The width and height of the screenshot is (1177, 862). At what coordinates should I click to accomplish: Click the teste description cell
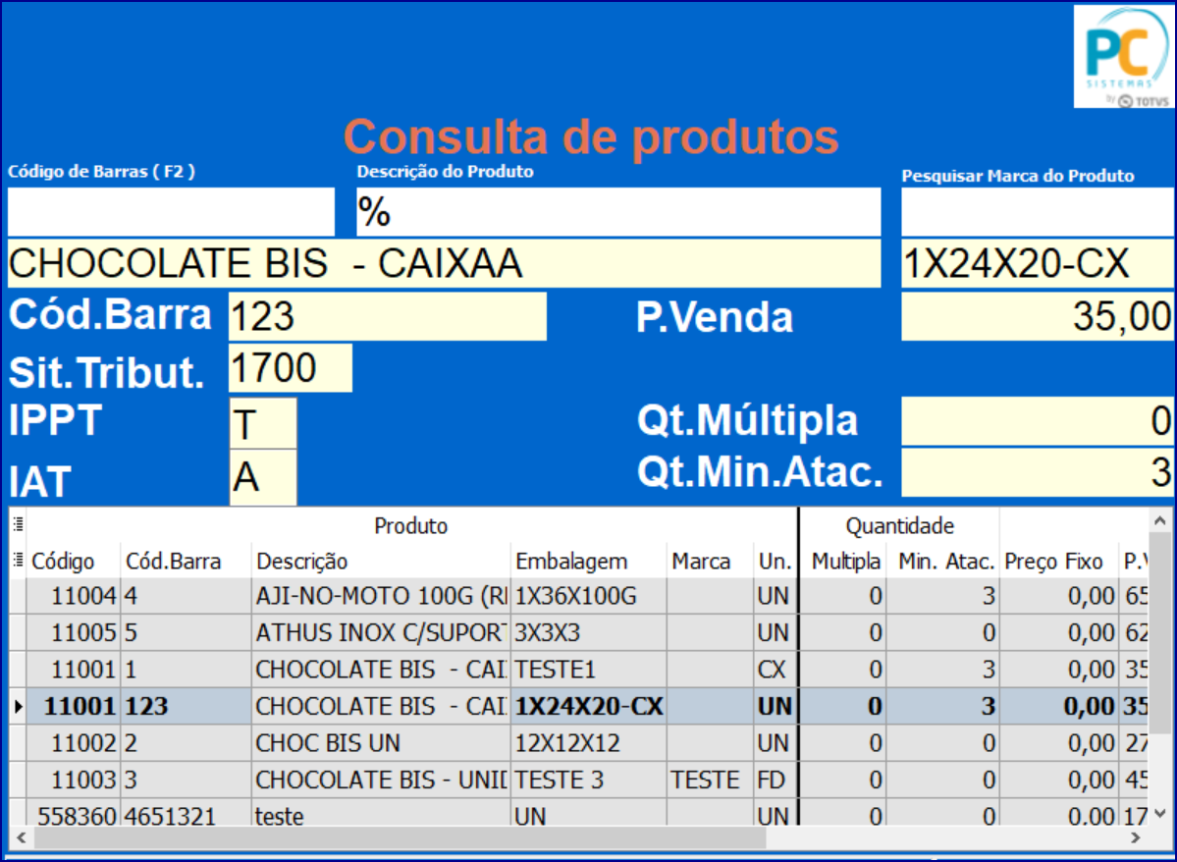click(x=381, y=814)
